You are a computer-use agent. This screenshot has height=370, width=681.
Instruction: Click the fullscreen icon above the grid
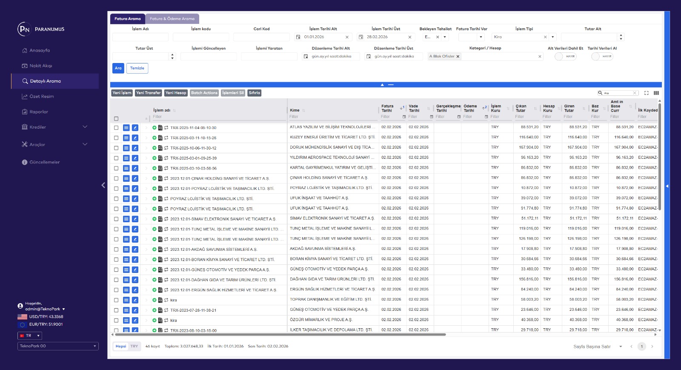[646, 93]
